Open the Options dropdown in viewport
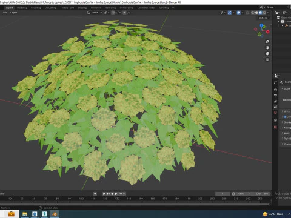Screen dimensions: 291x218 (264, 18)
